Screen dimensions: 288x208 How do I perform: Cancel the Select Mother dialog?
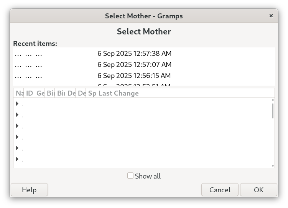click(x=220, y=190)
